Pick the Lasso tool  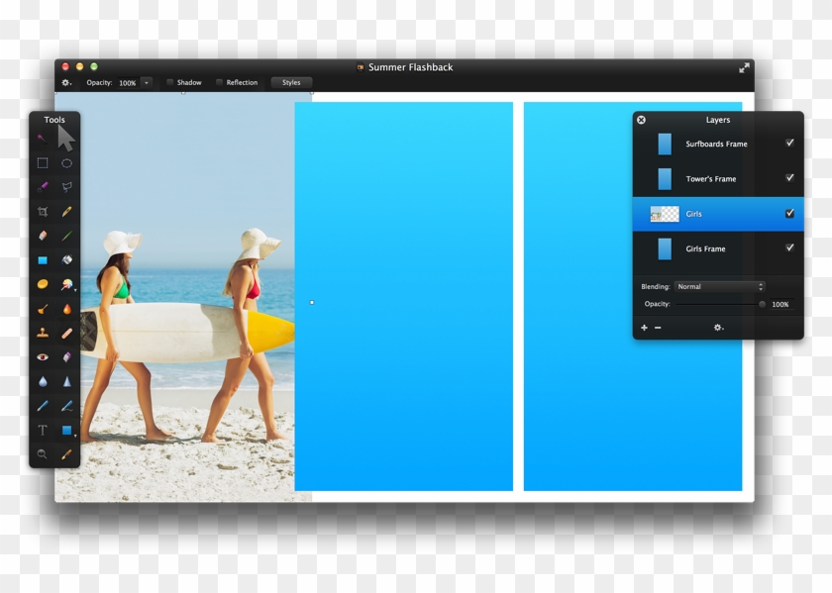(x=65, y=186)
